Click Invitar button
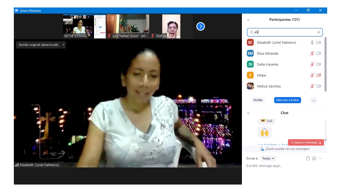The width and height of the screenshot is (341, 192). tap(258, 100)
